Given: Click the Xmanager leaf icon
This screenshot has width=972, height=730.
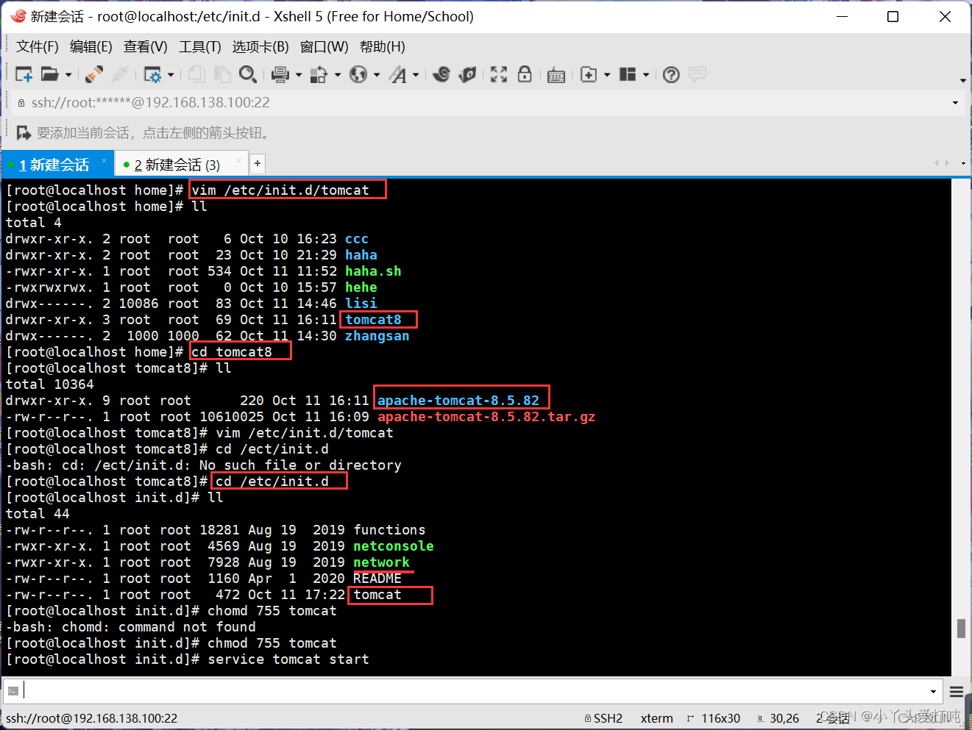Looking at the screenshot, I should click(x=467, y=74).
